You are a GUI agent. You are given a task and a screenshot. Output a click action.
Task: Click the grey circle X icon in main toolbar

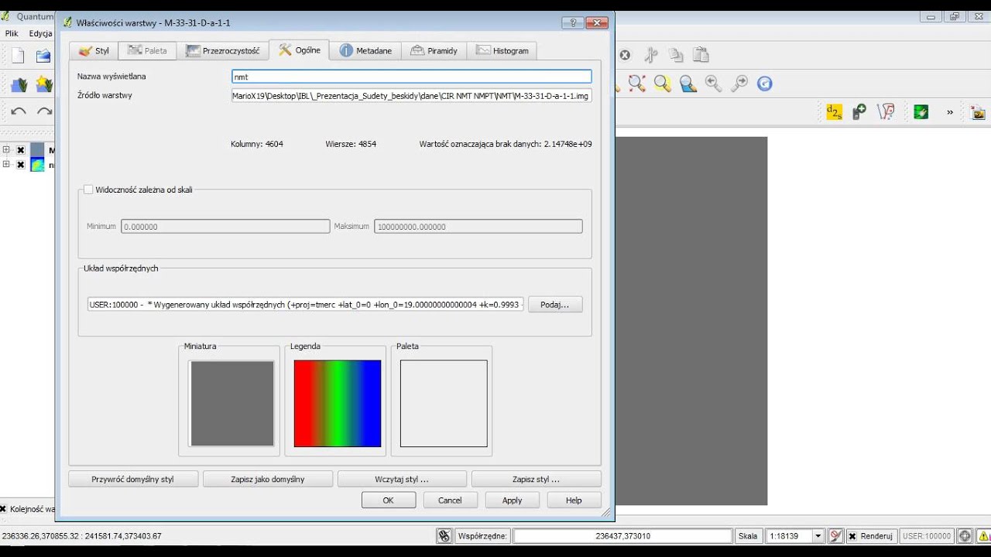point(625,55)
